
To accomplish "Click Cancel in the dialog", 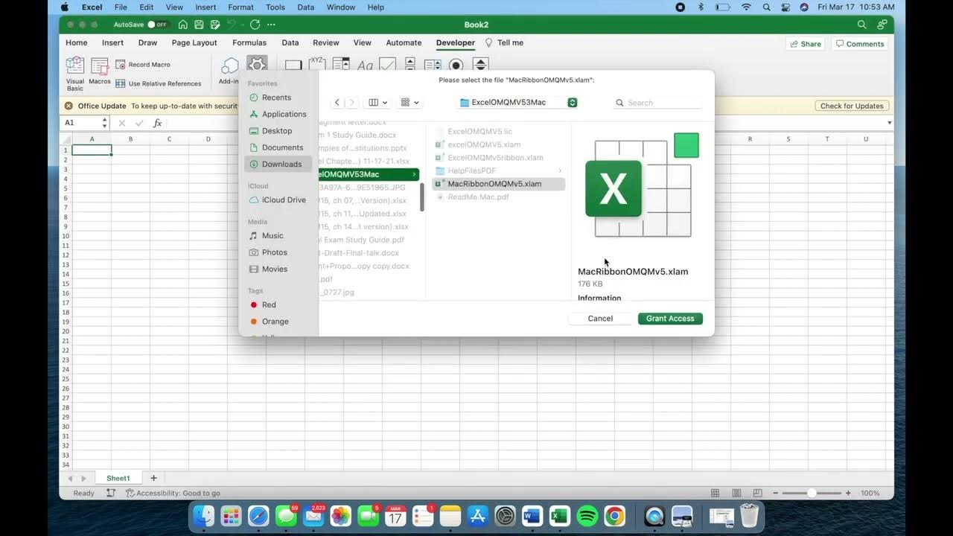I will point(600,319).
